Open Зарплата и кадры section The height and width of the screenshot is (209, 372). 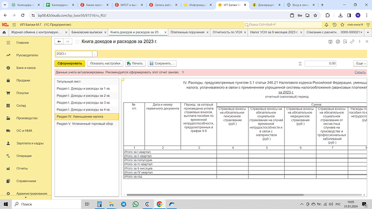point(30,143)
